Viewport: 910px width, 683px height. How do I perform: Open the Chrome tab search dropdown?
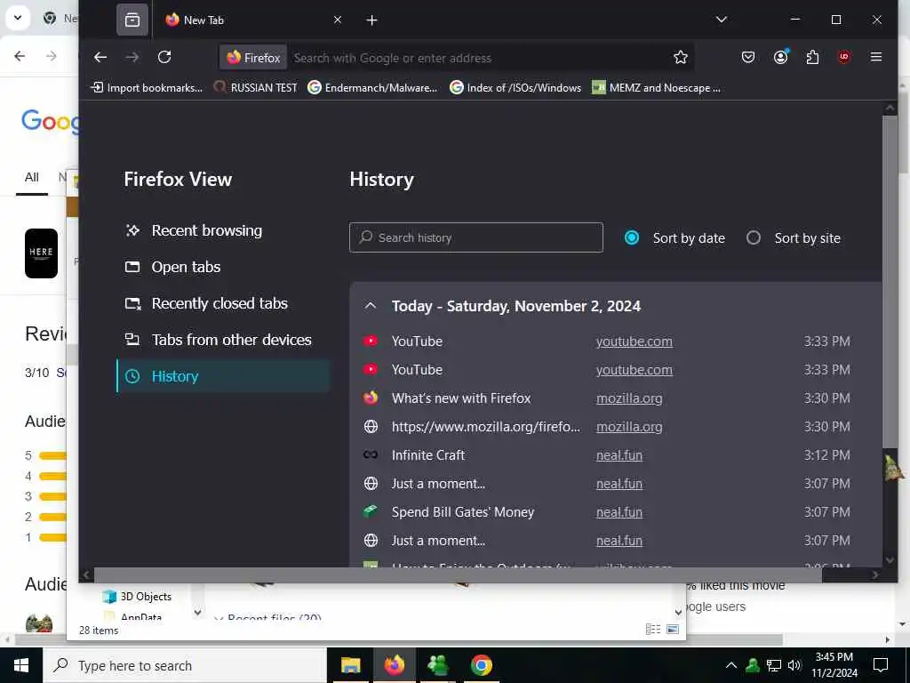pos(18,18)
